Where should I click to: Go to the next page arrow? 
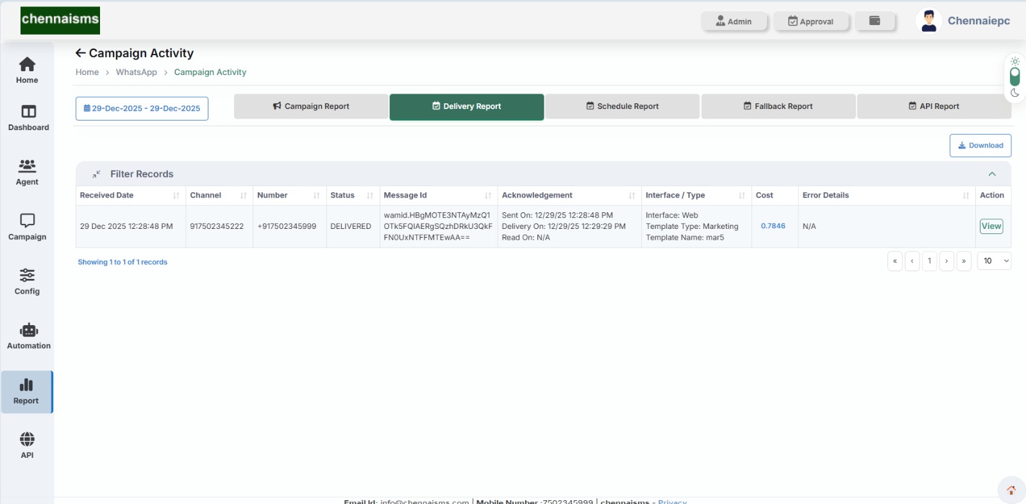pyautogui.click(x=946, y=261)
